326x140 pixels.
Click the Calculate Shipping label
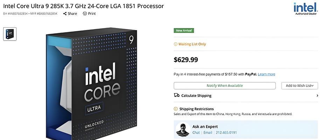tap(196, 96)
